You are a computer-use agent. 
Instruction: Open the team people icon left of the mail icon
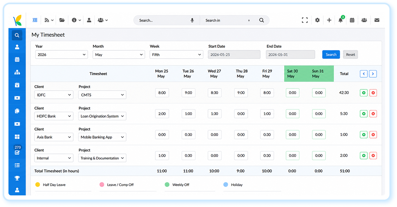364,20
